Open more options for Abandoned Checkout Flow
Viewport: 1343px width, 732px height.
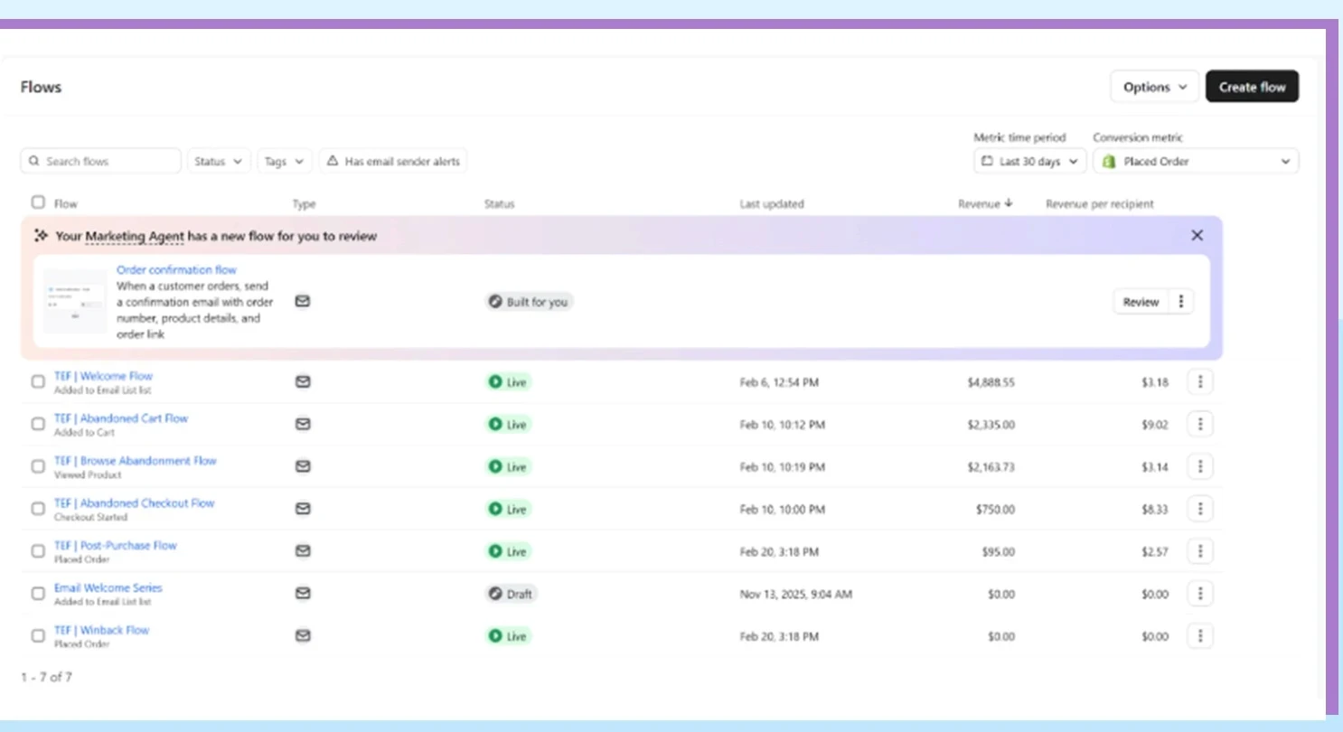(x=1199, y=510)
